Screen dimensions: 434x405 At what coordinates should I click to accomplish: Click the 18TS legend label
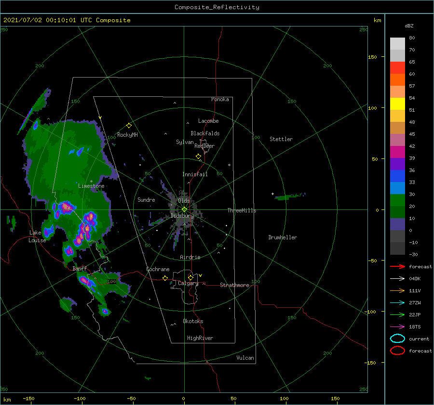pos(415,327)
